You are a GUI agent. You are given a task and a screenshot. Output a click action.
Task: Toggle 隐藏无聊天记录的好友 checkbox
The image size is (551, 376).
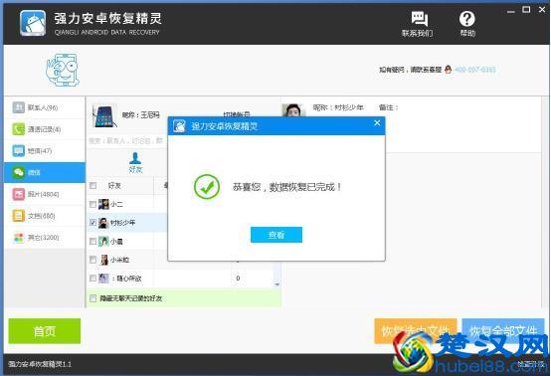tap(92, 298)
